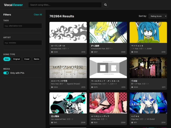Open the 炉心融解 song thumbnail
This screenshot has height=128, width=171.
pos(108,32)
